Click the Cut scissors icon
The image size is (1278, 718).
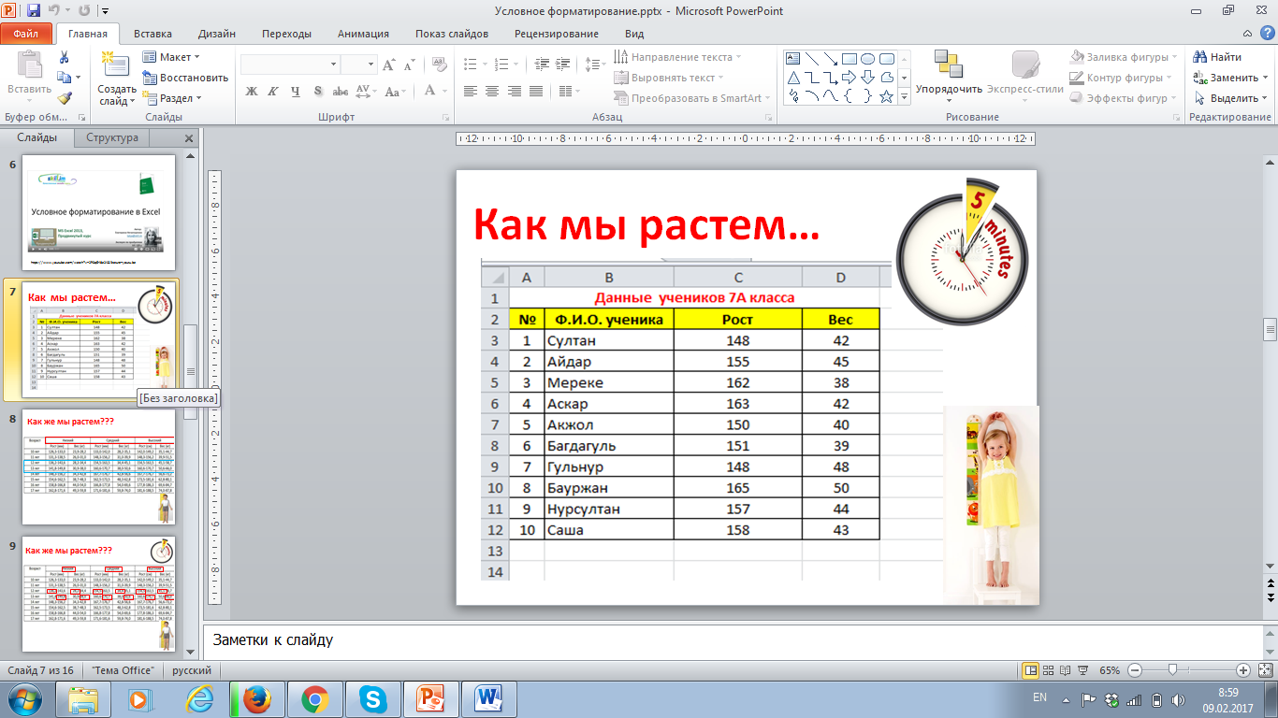pyautogui.click(x=64, y=57)
